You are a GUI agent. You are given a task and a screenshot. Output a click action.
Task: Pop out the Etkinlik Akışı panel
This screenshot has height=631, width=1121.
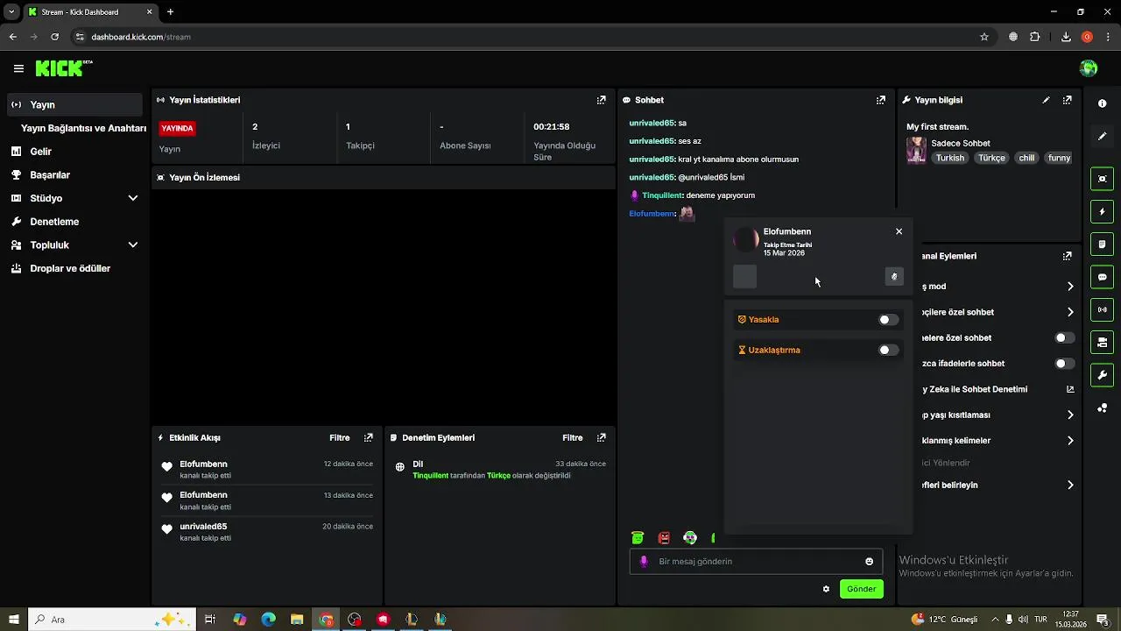pos(368,437)
